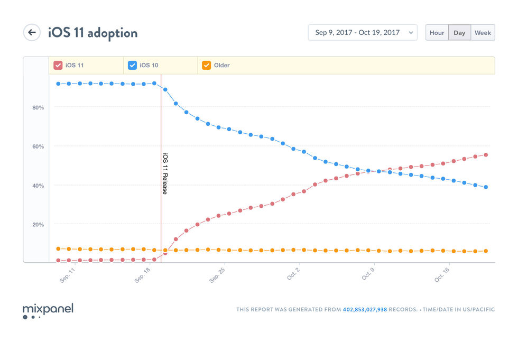Click the back arrow button
Image resolution: width=518 pixels, height=341 pixels.
(x=32, y=32)
